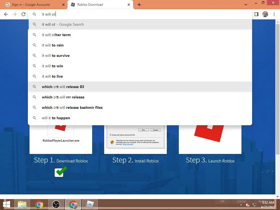The height and width of the screenshot is (210, 280).
Task: Close the Sign in - Google Accounts tab
Action: pyautogui.click(x=63, y=5)
